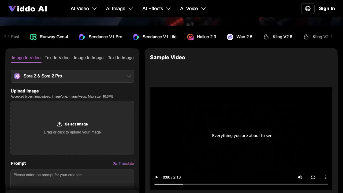Viewport: 343px width, 193px height.
Task: Click the Hailuo 2.3 model icon
Action: pyautogui.click(x=190, y=37)
